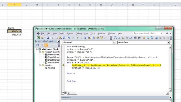The image size is (181, 102).
Task: Click List Properties/Methods icon
Action: (x=115, y=38)
